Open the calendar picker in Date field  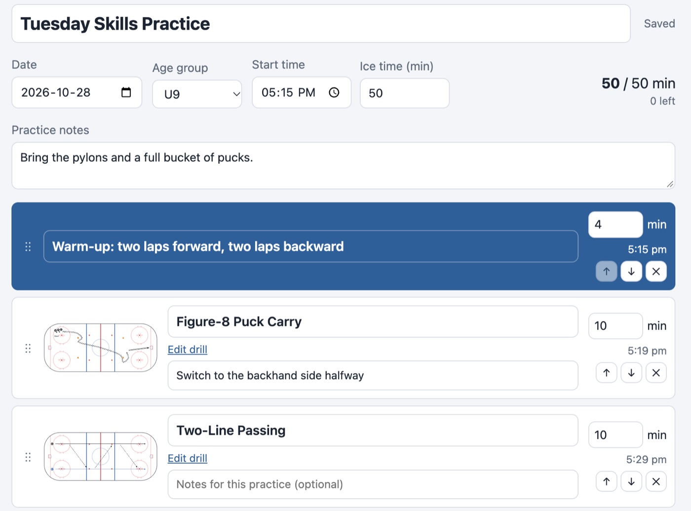(126, 92)
